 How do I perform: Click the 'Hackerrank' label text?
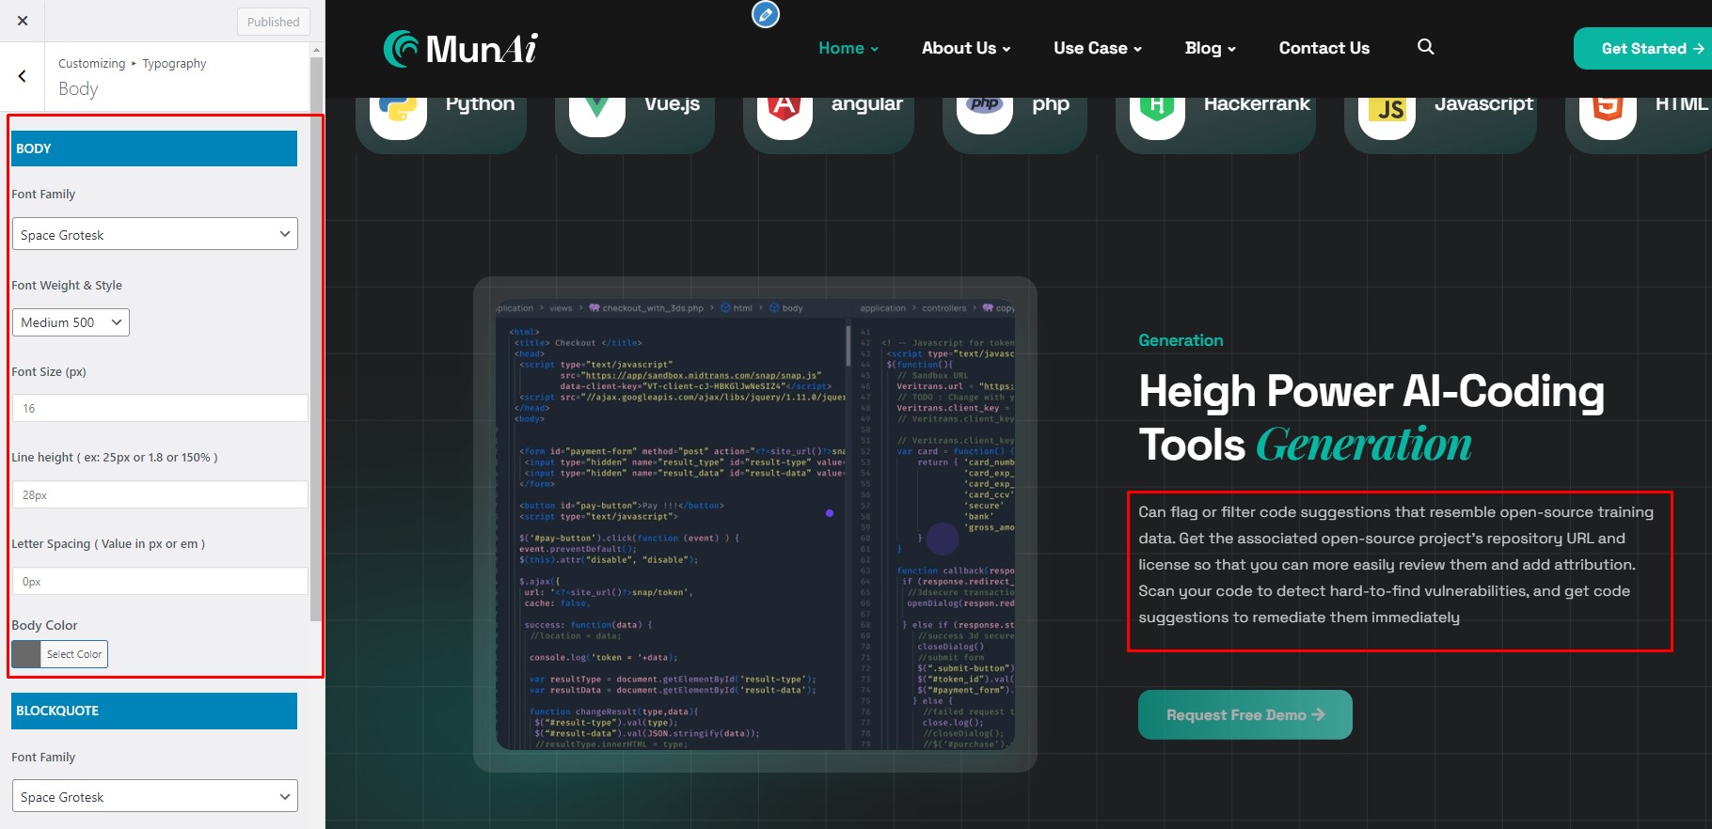coord(1257,103)
